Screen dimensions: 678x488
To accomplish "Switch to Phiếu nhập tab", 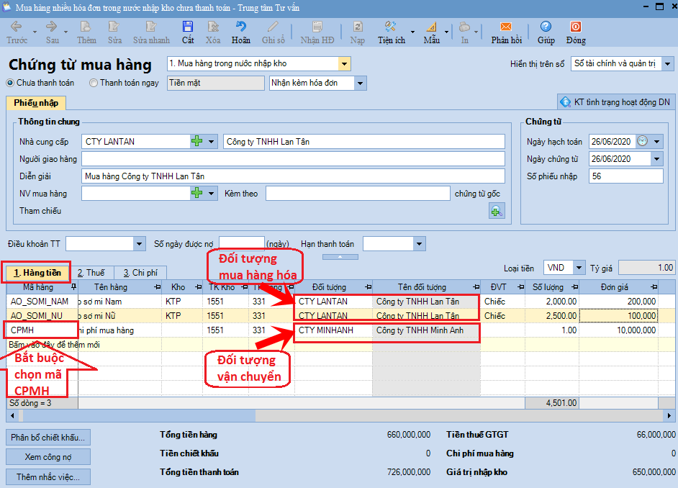I will pos(36,103).
